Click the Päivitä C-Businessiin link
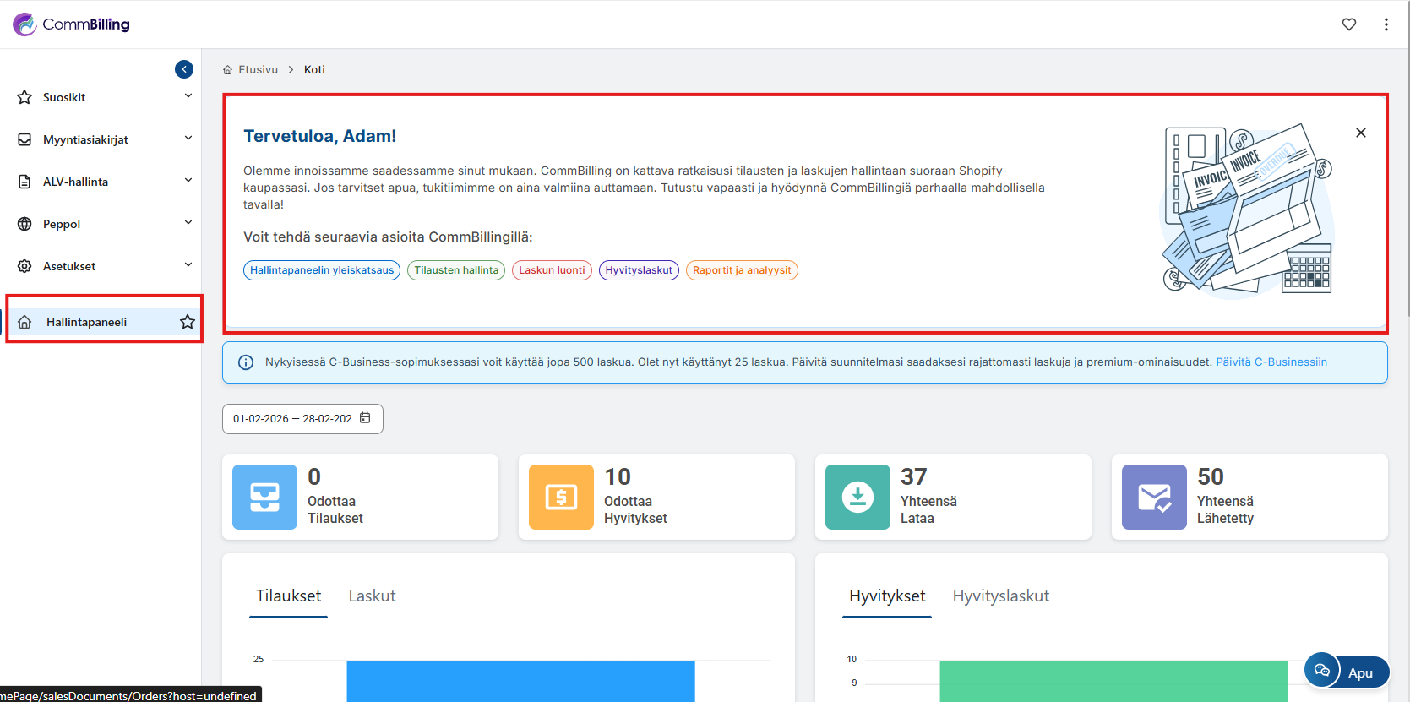This screenshot has height=702, width=1410. 1271,362
